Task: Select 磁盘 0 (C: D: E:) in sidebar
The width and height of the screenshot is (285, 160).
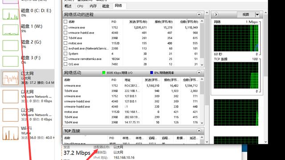Action: coord(27,14)
